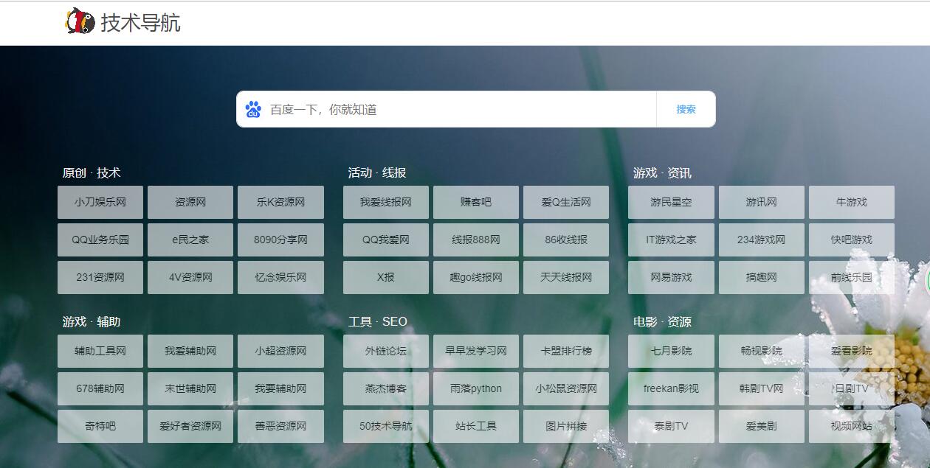Image resolution: width=930 pixels, height=468 pixels.
Task: Click the 678辅助网 tile
Action: point(100,388)
